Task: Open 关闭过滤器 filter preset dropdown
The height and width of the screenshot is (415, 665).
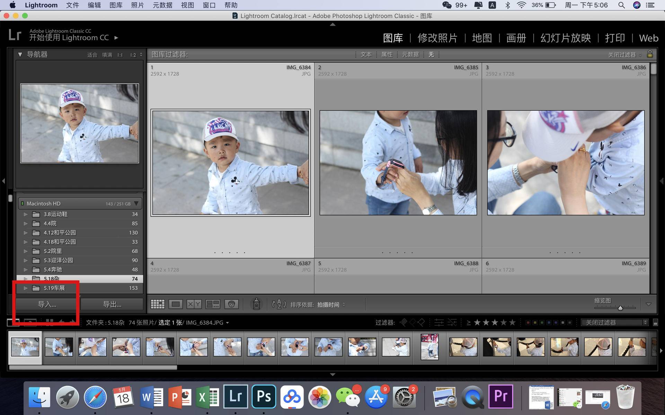Action: click(614, 323)
